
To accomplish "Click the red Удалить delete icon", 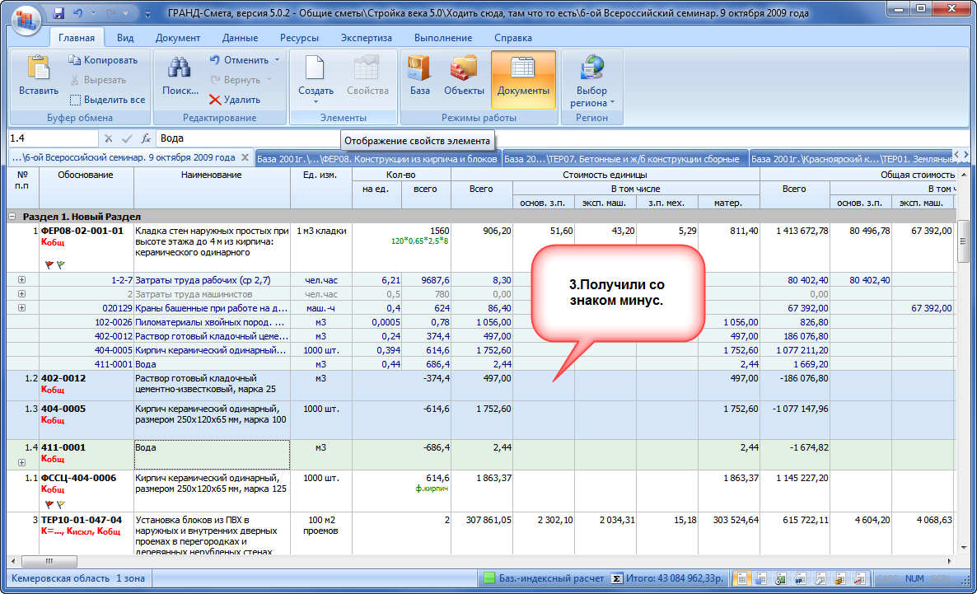I will point(215,100).
